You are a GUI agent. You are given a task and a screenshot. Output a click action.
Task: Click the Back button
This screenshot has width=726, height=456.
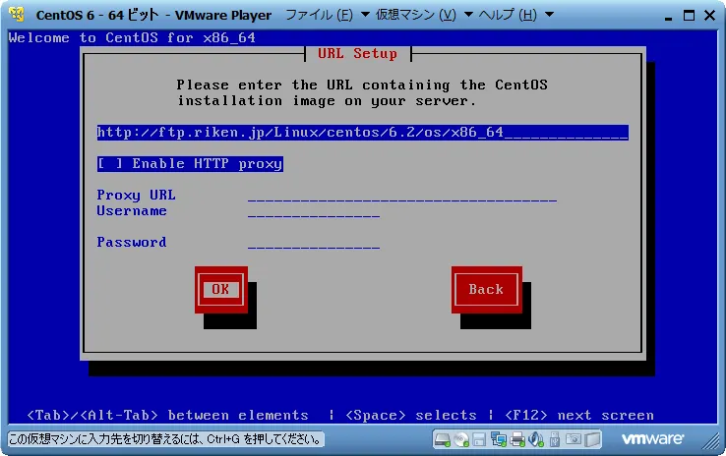click(x=487, y=290)
